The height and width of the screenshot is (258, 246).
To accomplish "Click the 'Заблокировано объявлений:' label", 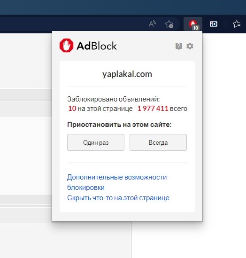I will [x=114, y=99].
